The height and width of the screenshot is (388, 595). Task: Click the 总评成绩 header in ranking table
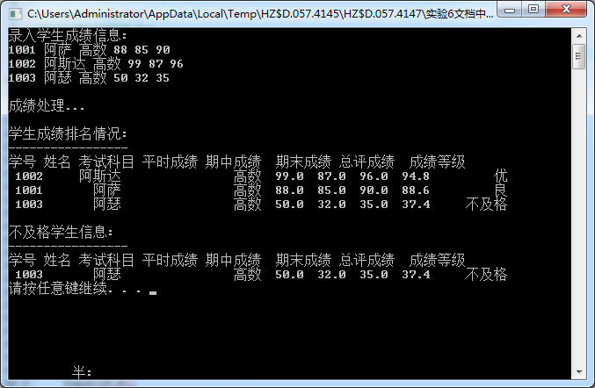[366, 162]
